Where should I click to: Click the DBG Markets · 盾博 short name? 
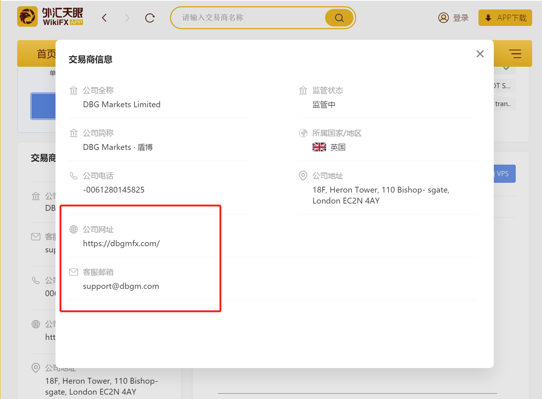click(x=118, y=147)
